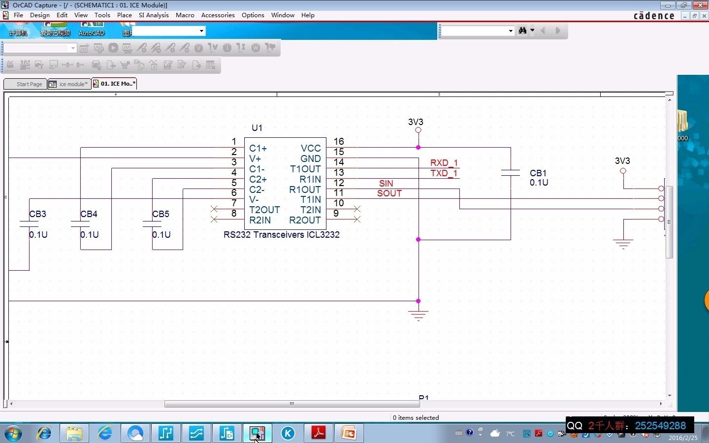Image resolution: width=709 pixels, height=443 pixels.
Task: Switch to the ice module tab
Action: click(69, 84)
